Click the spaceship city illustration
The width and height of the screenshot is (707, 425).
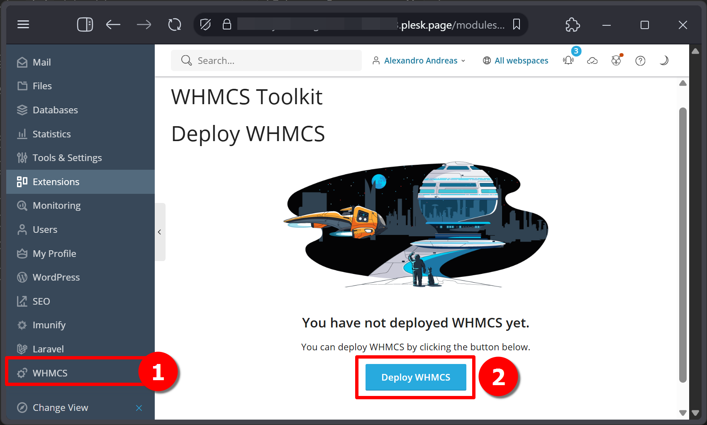[416, 225]
